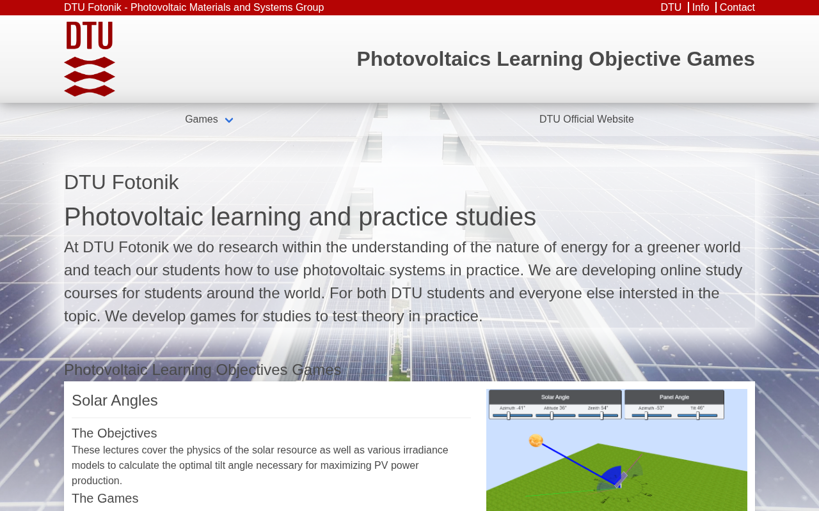This screenshot has width=819, height=511.
Task: Open the Solar Angles game thumbnail
Action: click(x=617, y=450)
